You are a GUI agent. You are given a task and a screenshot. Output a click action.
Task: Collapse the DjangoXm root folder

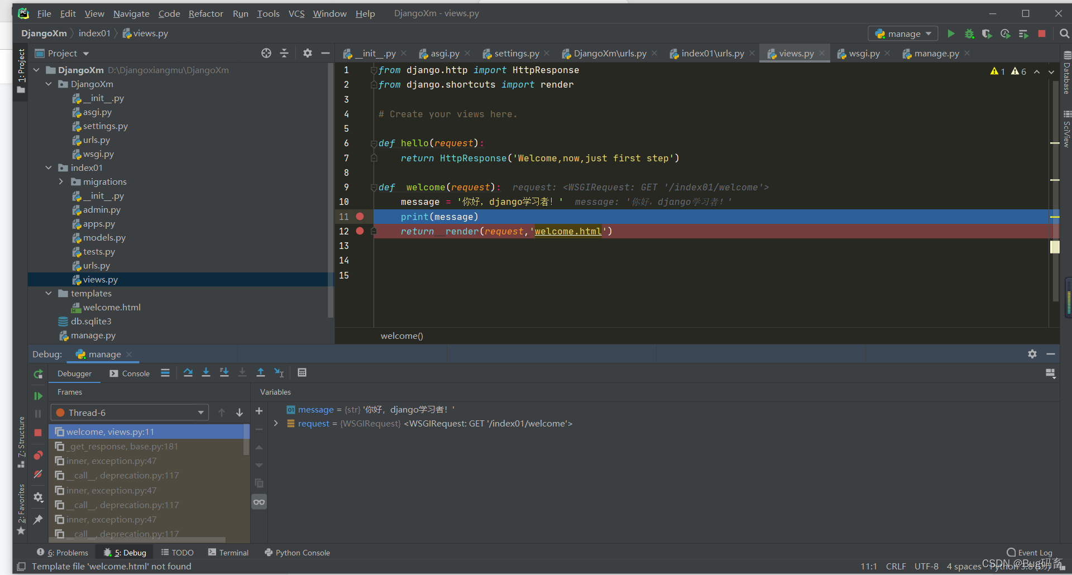tap(36, 70)
